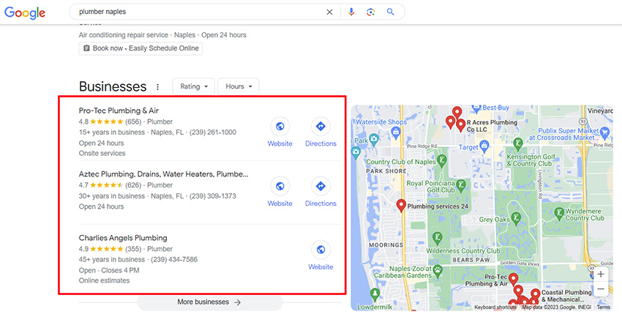This screenshot has width=622, height=328.
Task: Click the Royal Poinciana Golf Club marker
Action: pyautogui.click(x=460, y=185)
